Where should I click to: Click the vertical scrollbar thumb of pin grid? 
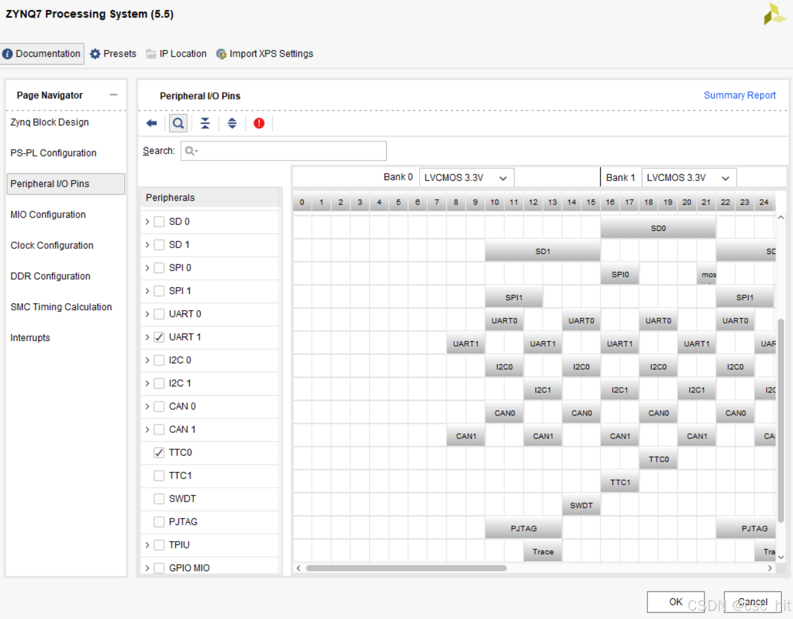pos(781,420)
